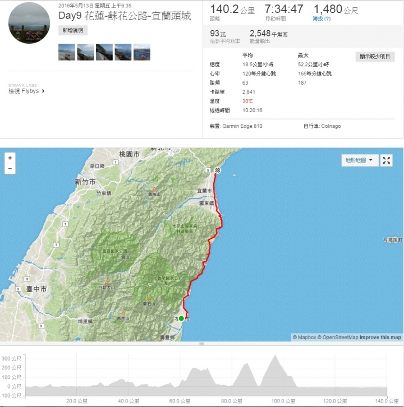
Task: Open the fifth activity photo thumbnail
Action: click(142, 52)
